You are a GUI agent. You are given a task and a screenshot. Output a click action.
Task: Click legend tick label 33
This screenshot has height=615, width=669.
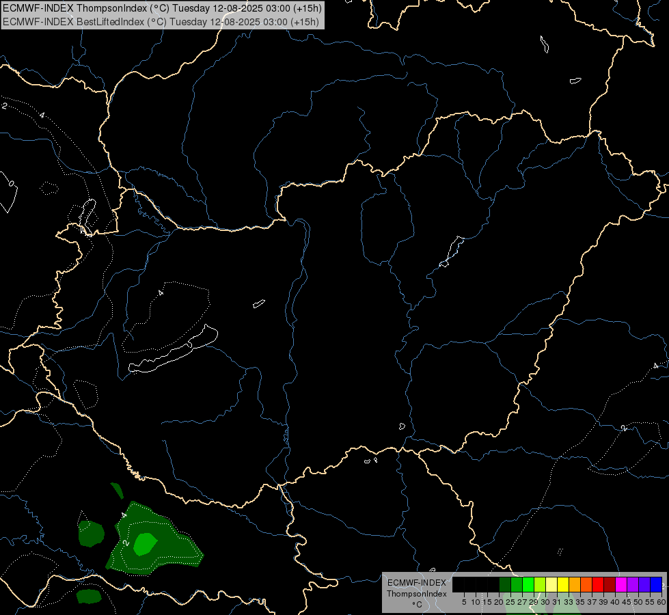(569, 602)
